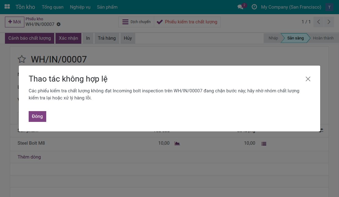Open Dịch chuyển smart button
Screen dimensions: 339x197
tap(136, 22)
